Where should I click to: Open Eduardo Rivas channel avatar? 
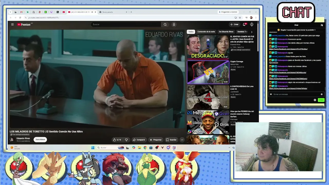pyautogui.click(x=12, y=140)
